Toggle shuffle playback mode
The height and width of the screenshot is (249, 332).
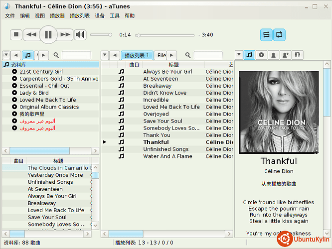point(266,34)
